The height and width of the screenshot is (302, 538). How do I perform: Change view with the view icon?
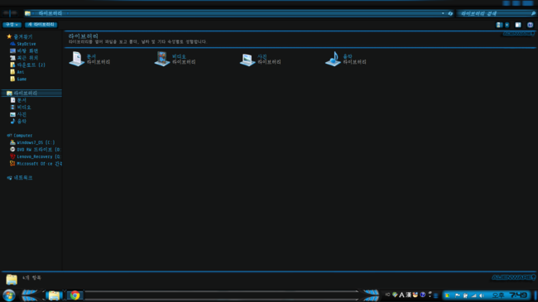(x=499, y=25)
